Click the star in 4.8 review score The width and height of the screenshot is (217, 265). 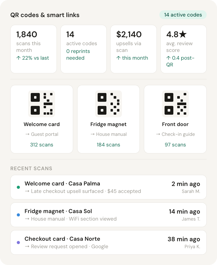coord(183,34)
